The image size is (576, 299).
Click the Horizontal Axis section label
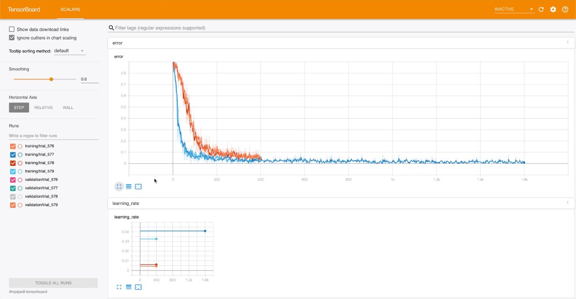click(x=23, y=97)
